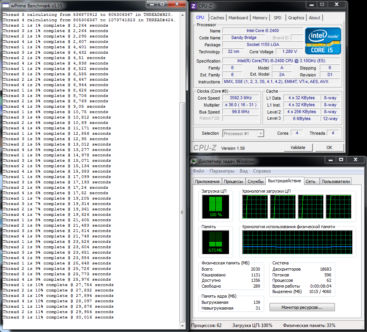
Task: Click the Монитор ресурсов button
Action: [x=302, y=307]
